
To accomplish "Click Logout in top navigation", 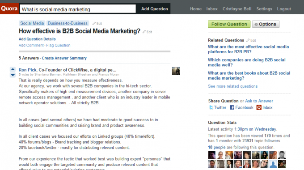I will (284, 9).
